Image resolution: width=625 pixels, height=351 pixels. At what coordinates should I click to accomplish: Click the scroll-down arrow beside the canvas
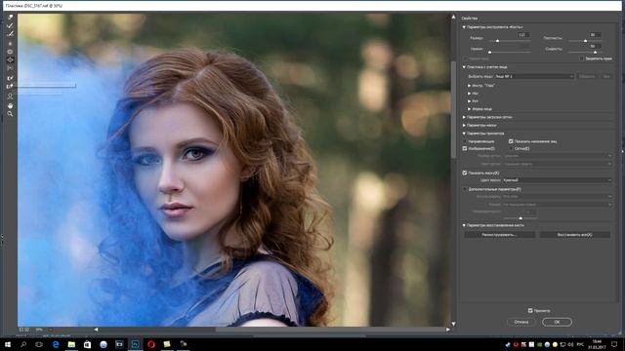pos(453,324)
